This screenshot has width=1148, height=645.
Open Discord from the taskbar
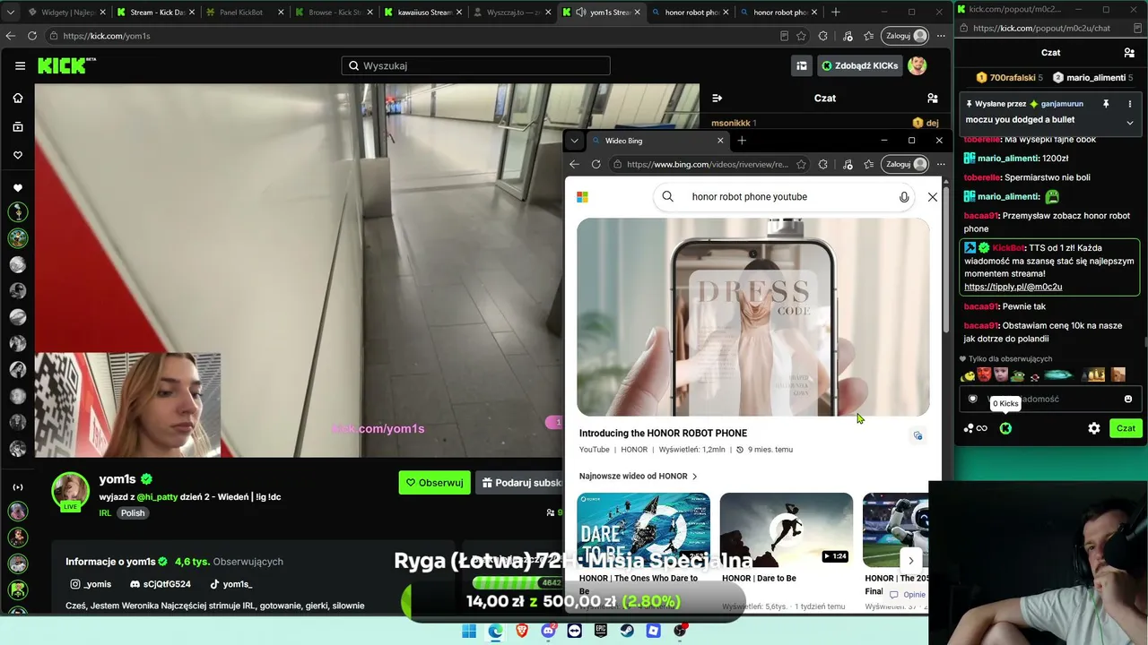[x=548, y=631]
